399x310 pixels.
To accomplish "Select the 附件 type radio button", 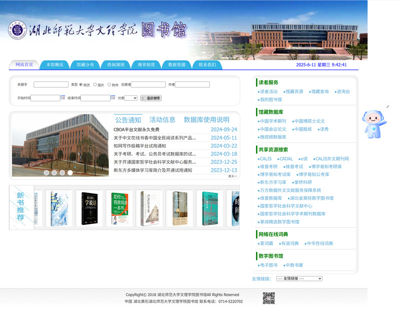I will click(x=109, y=85).
